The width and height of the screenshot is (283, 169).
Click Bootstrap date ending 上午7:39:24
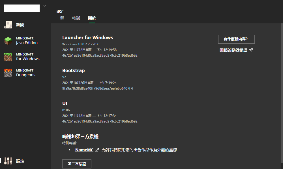89,83
